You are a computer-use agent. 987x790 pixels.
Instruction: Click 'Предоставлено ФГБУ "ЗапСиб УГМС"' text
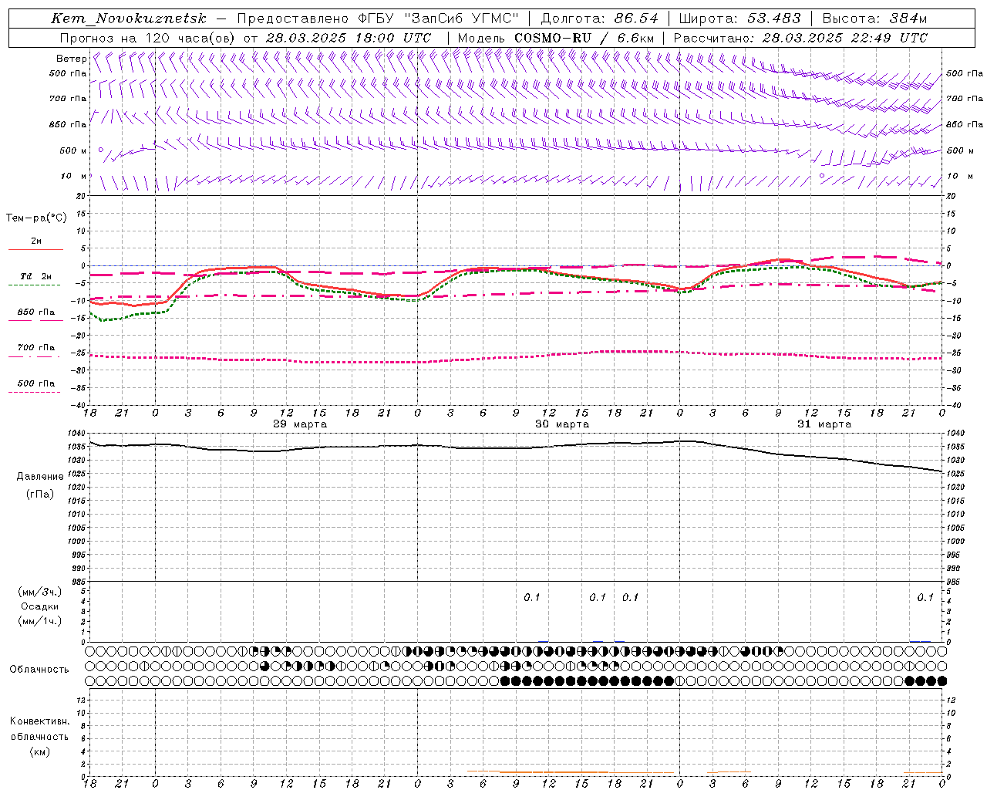[378, 19]
